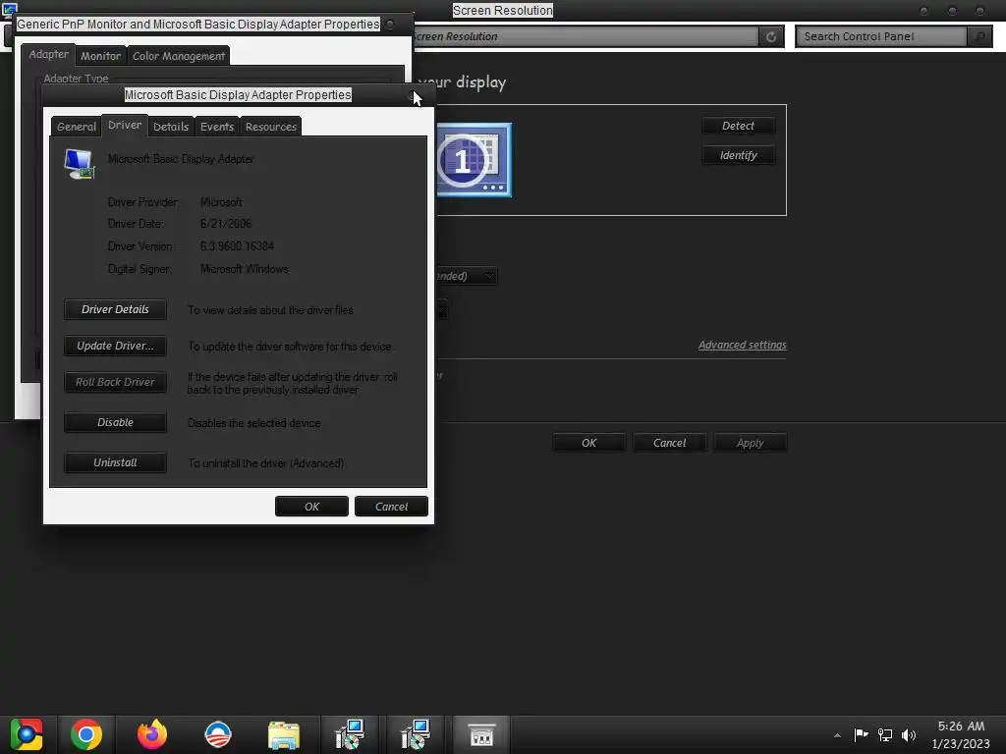1006x754 pixels.
Task: Show hidden tray icons arrow
Action: pyautogui.click(x=837, y=735)
